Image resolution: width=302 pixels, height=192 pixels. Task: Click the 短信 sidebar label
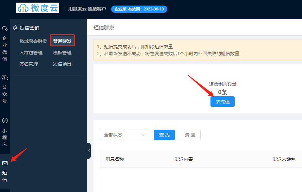[5, 176]
